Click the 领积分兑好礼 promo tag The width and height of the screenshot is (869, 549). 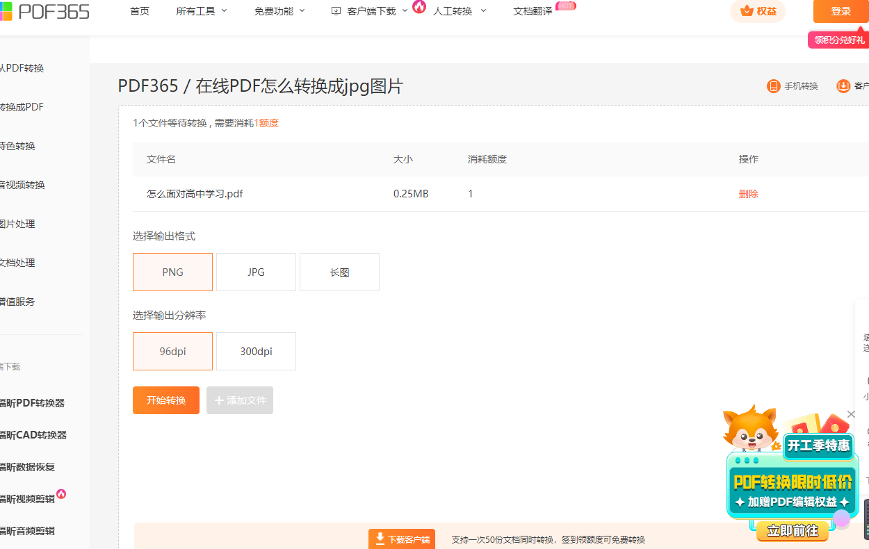point(839,40)
